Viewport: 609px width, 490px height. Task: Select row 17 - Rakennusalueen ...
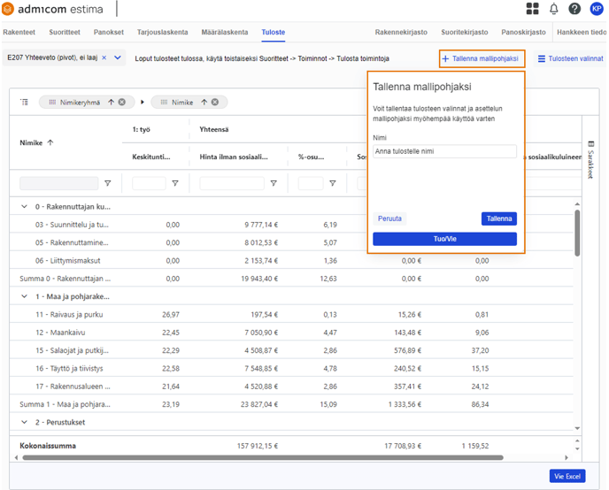click(291, 387)
